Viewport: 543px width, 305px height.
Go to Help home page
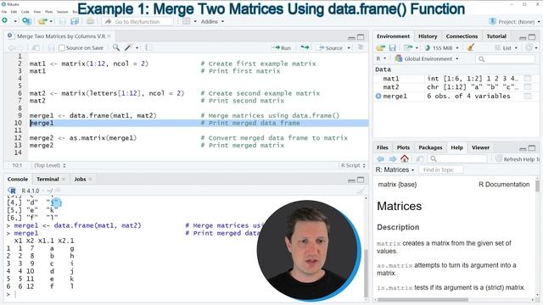(405, 158)
